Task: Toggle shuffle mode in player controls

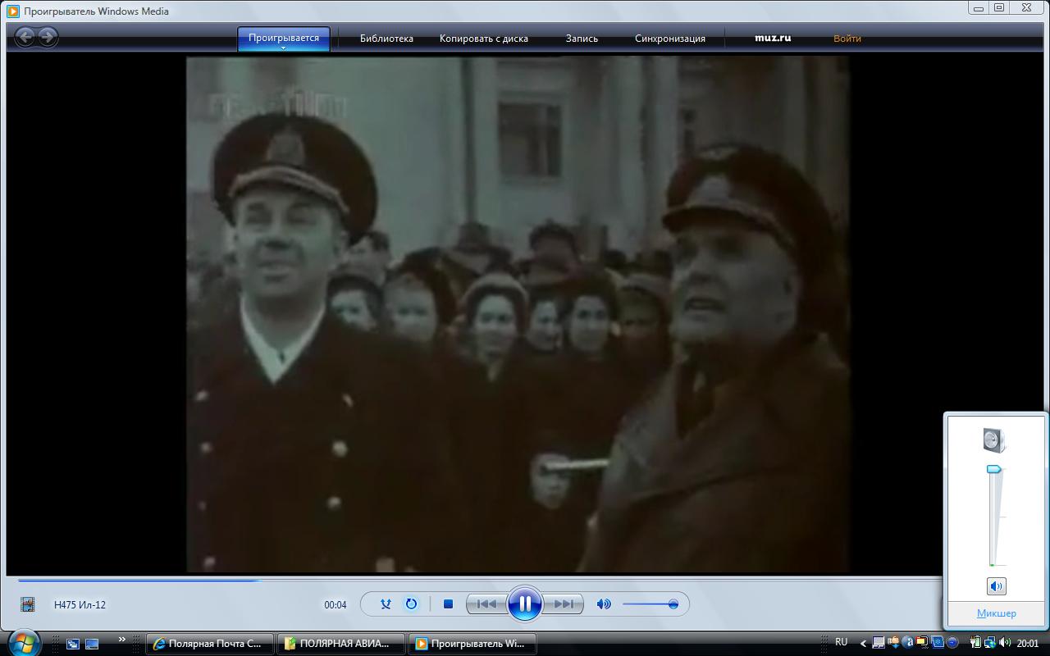Action: 386,604
